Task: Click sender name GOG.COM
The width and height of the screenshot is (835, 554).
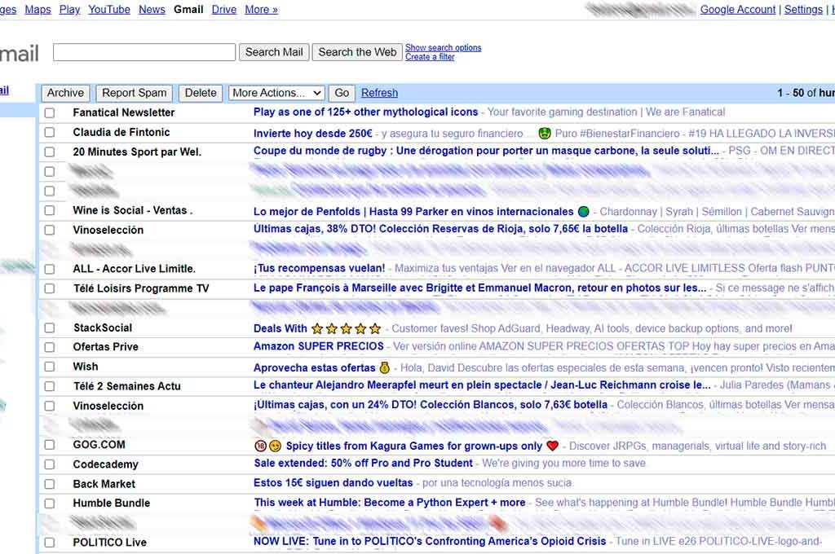Action: (99, 445)
